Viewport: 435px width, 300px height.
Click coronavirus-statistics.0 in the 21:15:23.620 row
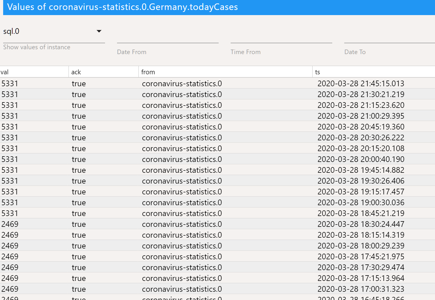click(182, 105)
